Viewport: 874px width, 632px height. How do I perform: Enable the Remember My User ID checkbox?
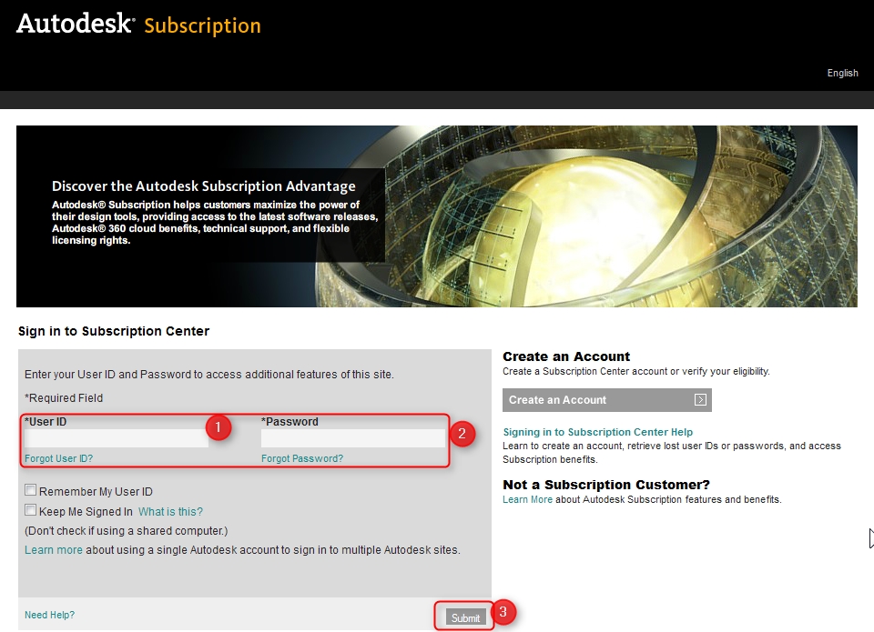pyautogui.click(x=31, y=491)
